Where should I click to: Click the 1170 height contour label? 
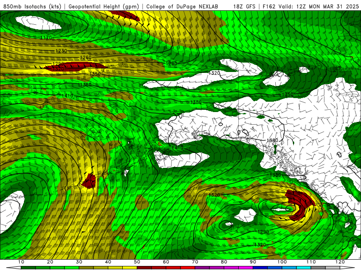coord(46,37)
